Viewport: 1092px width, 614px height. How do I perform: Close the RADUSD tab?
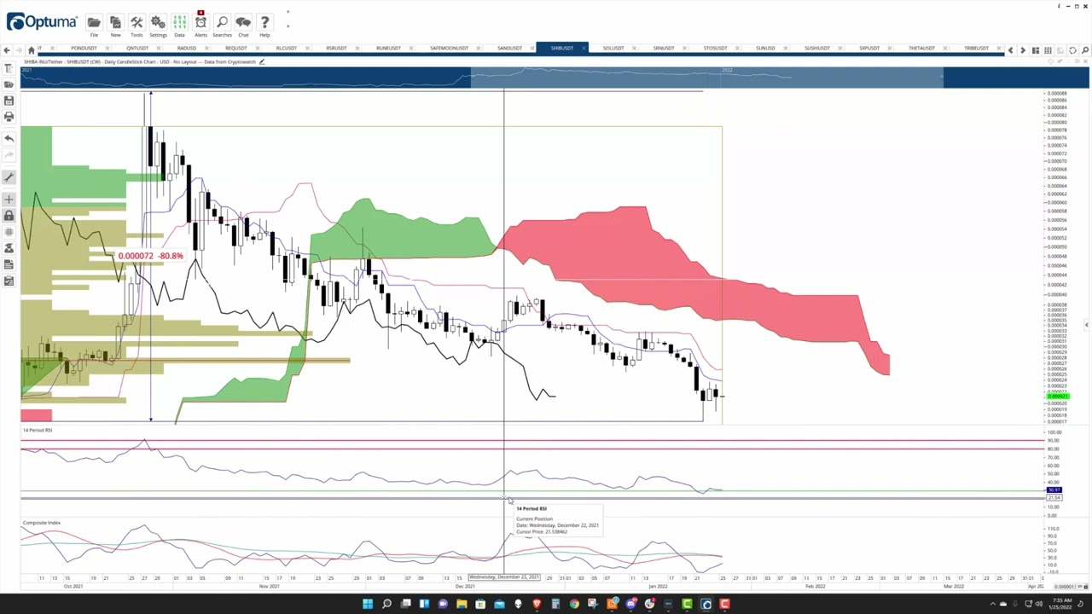pos(207,49)
